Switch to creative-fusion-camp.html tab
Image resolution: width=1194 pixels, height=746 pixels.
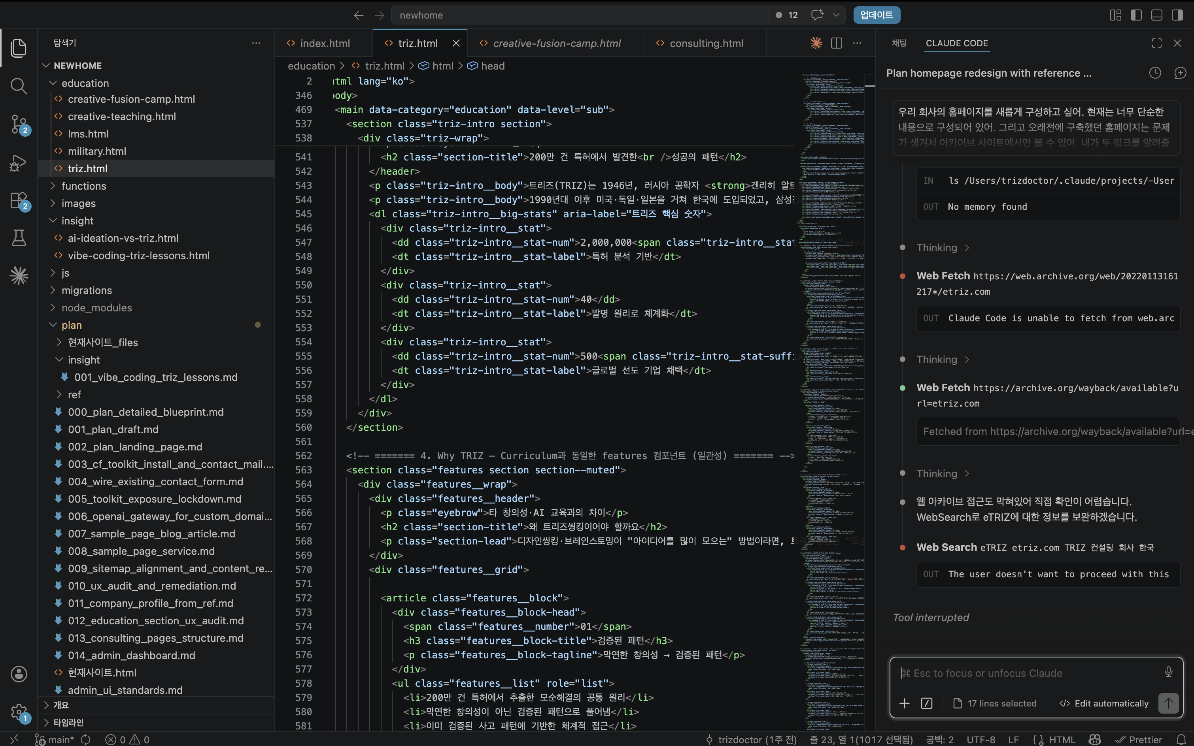coord(556,43)
